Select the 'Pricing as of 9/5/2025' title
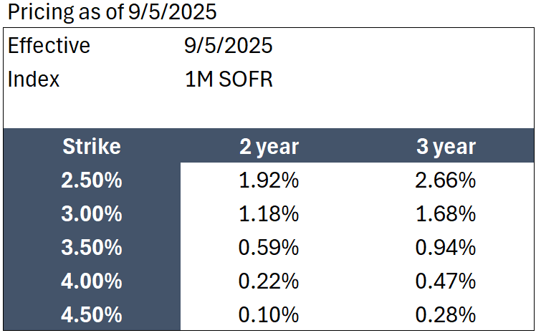 point(112,12)
